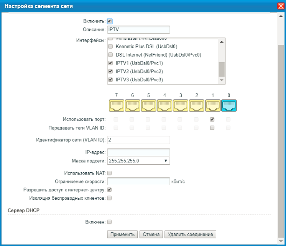286x246 pixels.
Task: Uncheck the IPTV2 (UsbDsl0/Pvc2) interface
Action: (x=110, y=71)
